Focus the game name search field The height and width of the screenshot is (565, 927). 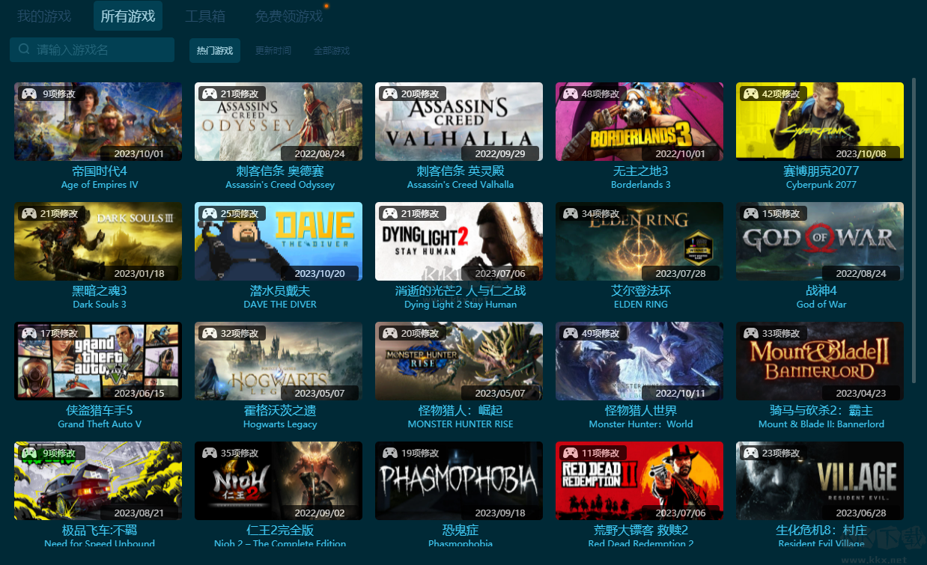click(x=92, y=49)
